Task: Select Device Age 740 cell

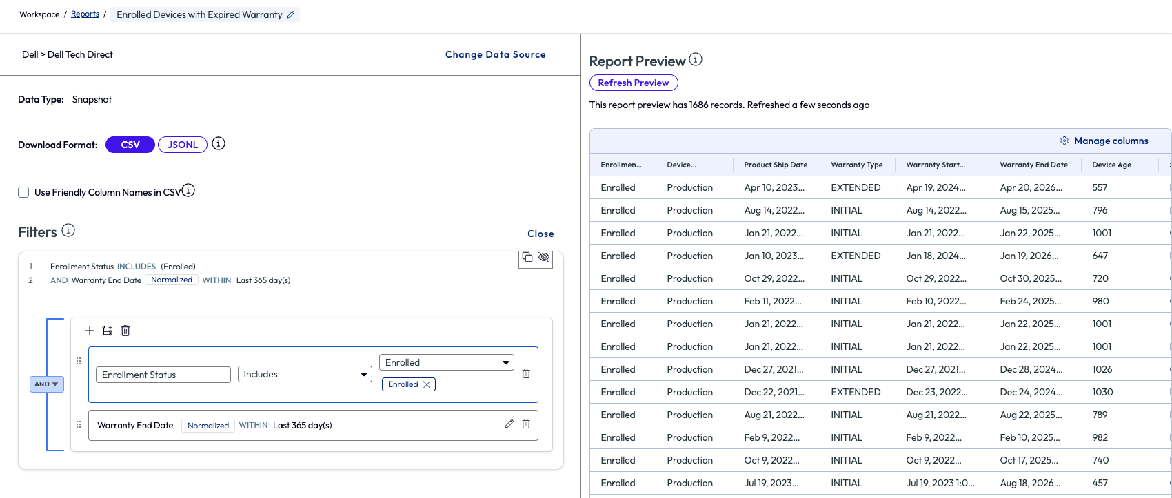Action: (x=1100, y=460)
